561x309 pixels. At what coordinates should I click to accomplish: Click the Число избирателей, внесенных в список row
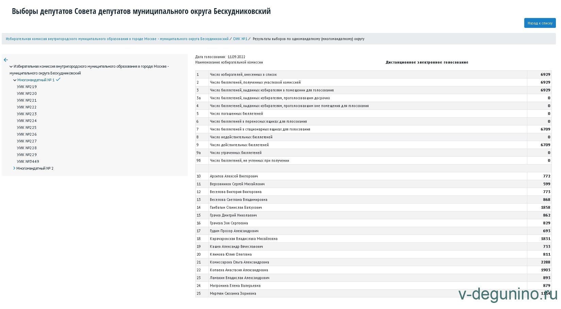(x=243, y=74)
